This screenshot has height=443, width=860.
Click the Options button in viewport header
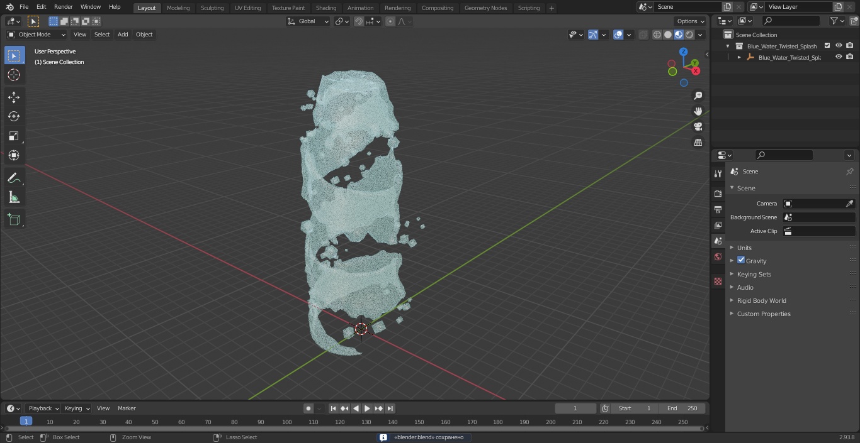[691, 21]
